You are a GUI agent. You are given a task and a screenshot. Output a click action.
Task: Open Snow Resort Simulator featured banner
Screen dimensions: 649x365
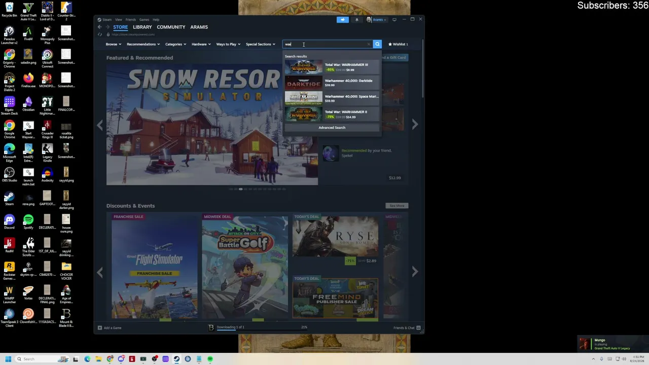tap(212, 124)
